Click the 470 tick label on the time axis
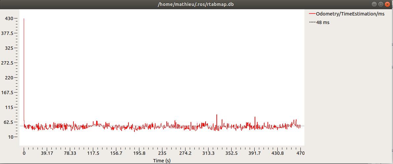The image size is (393, 164). [x=300, y=153]
